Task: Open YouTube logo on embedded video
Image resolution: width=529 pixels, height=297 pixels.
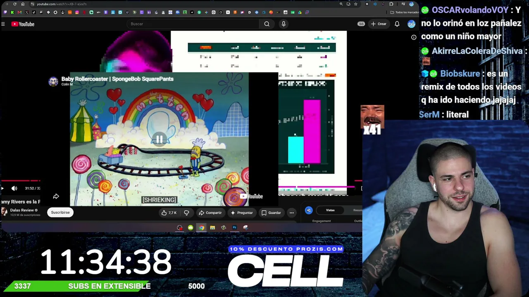Action: pyautogui.click(x=250, y=196)
